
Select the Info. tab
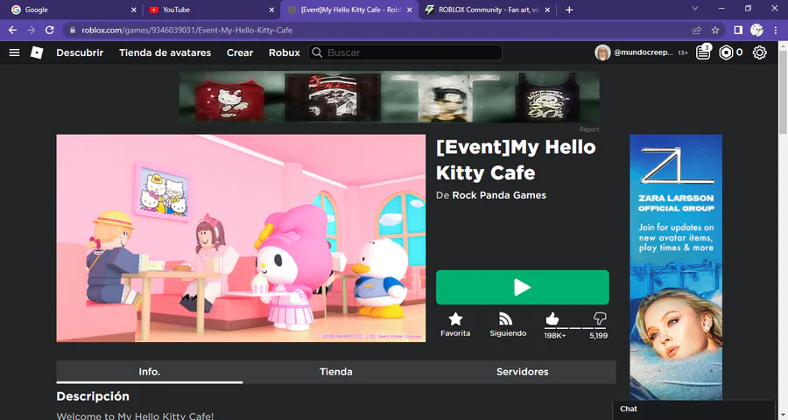tap(149, 372)
